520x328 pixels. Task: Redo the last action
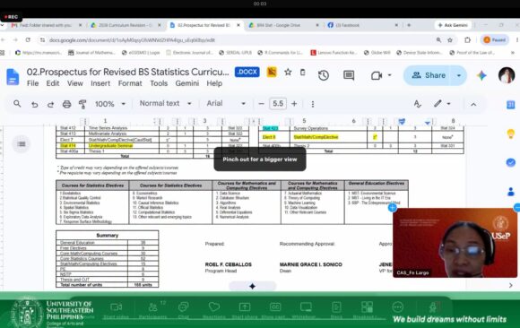click(50, 105)
